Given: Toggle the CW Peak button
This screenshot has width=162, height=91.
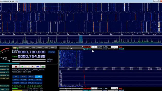Looking at the screenshot, I should (24, 83).
